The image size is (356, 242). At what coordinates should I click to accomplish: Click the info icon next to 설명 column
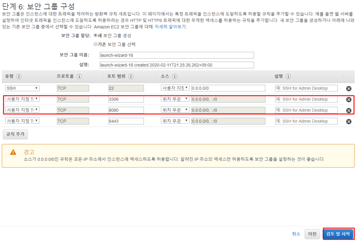click(288, 77)
